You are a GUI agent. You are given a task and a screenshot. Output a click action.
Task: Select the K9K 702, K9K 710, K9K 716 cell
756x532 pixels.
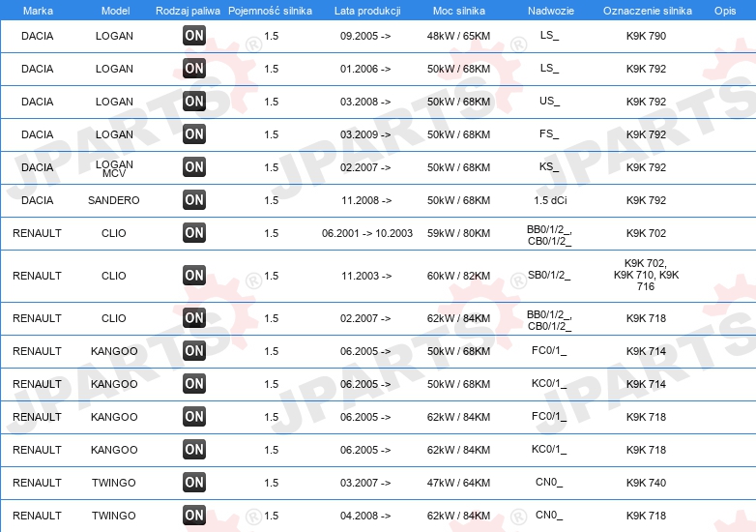(x=646, y=275)
